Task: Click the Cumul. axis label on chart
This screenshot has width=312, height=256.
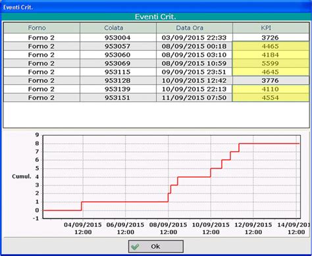Action: [x=22, y=176]
